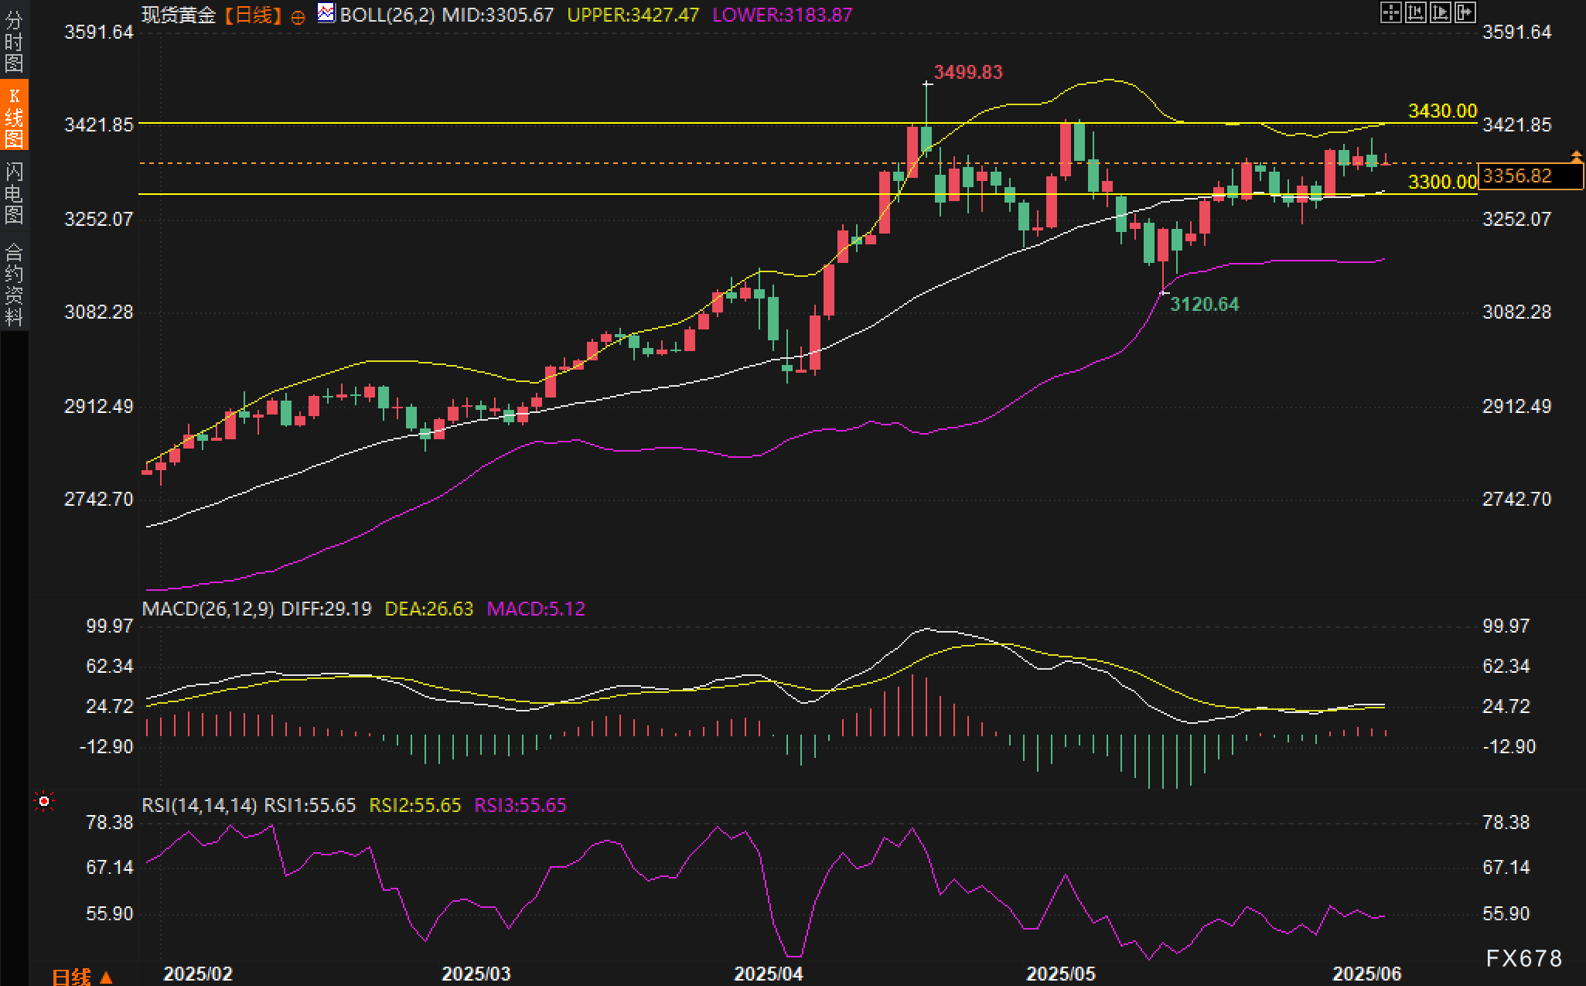Click the second chart toolbar icon with axes
The width and height of the screenshot is (1586, 986).
pyautogui.click(x=1415, y=12)
